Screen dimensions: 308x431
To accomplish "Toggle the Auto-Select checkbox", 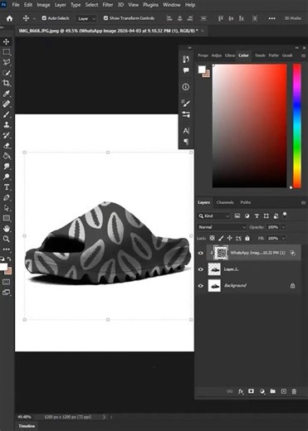I will click(x=44, y=18).
